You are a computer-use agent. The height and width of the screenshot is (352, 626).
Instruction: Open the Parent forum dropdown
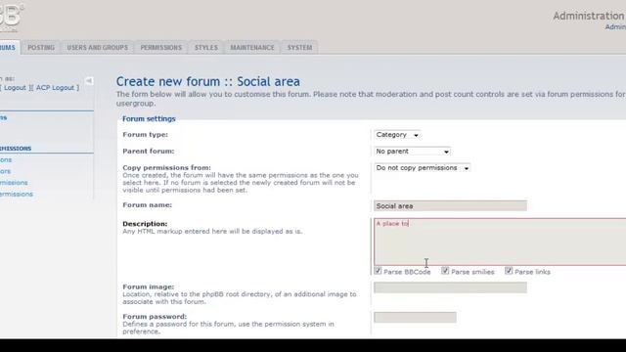(x=412, y=152)
